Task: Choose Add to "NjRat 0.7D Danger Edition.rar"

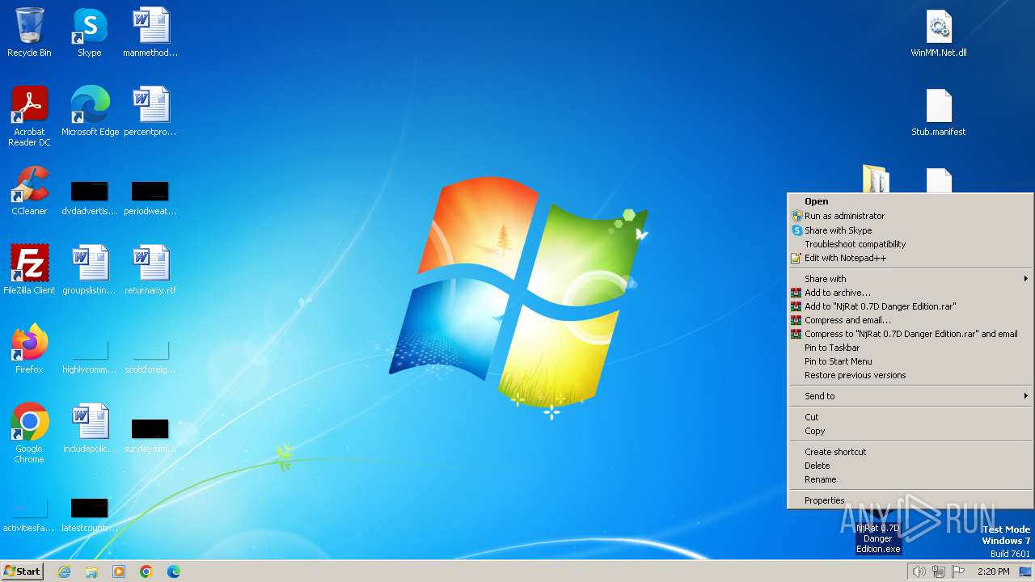Action: click(x=910, y=306)
